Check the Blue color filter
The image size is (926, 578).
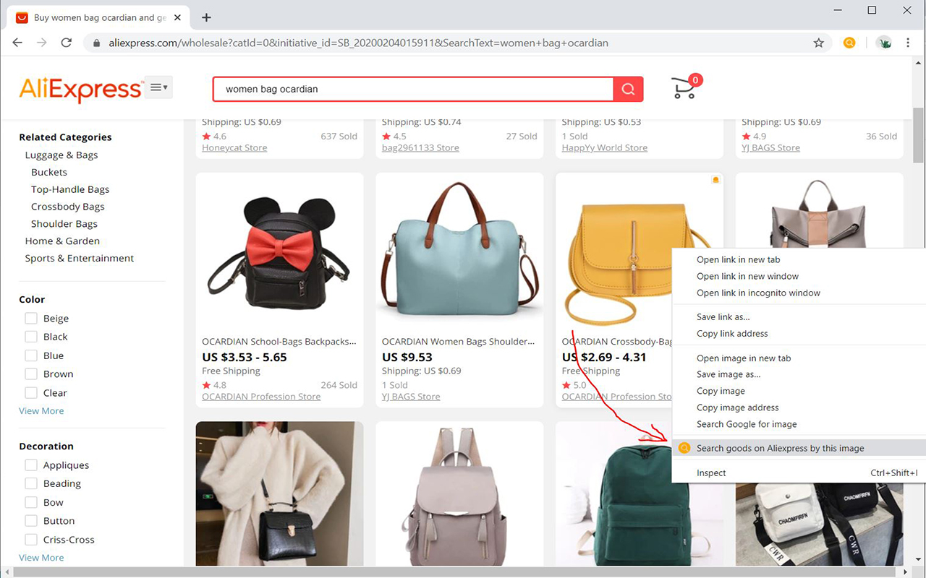(31, 355)
